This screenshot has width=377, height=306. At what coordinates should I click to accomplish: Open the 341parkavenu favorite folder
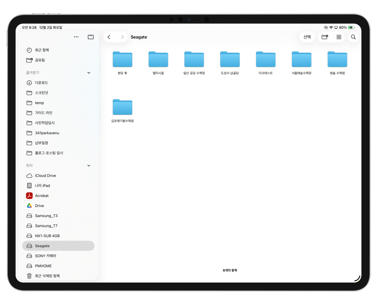coord(58,133)
